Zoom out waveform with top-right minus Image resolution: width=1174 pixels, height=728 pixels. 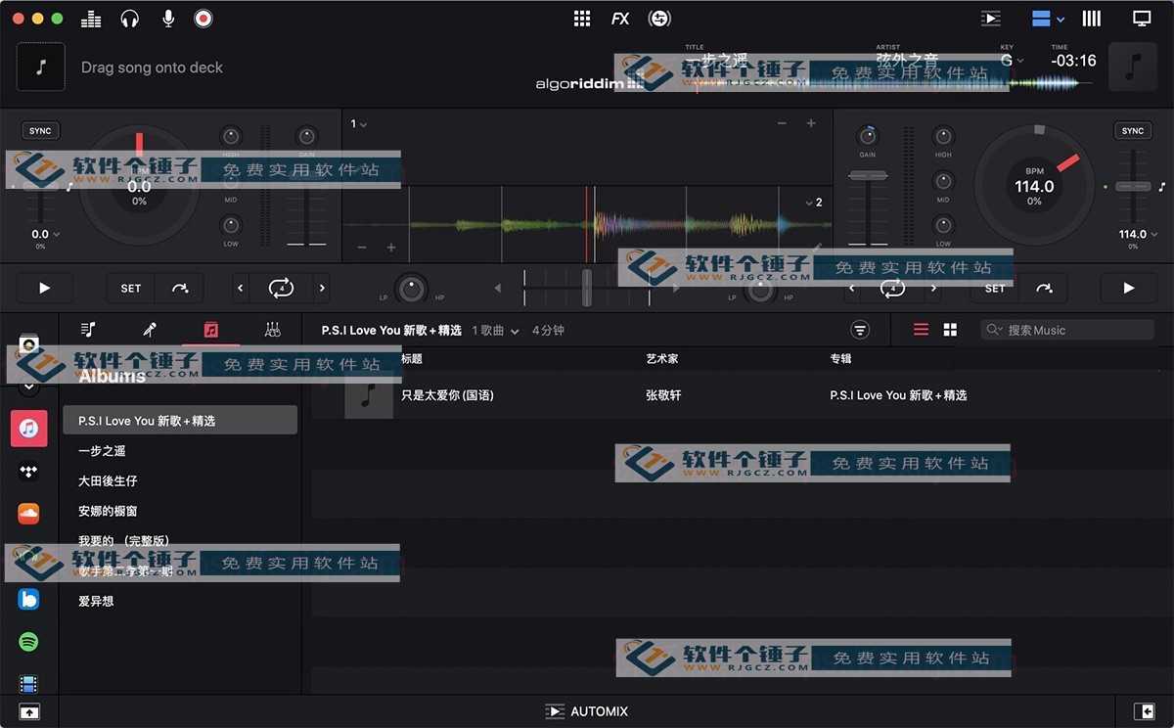click(x=782, y=123)
